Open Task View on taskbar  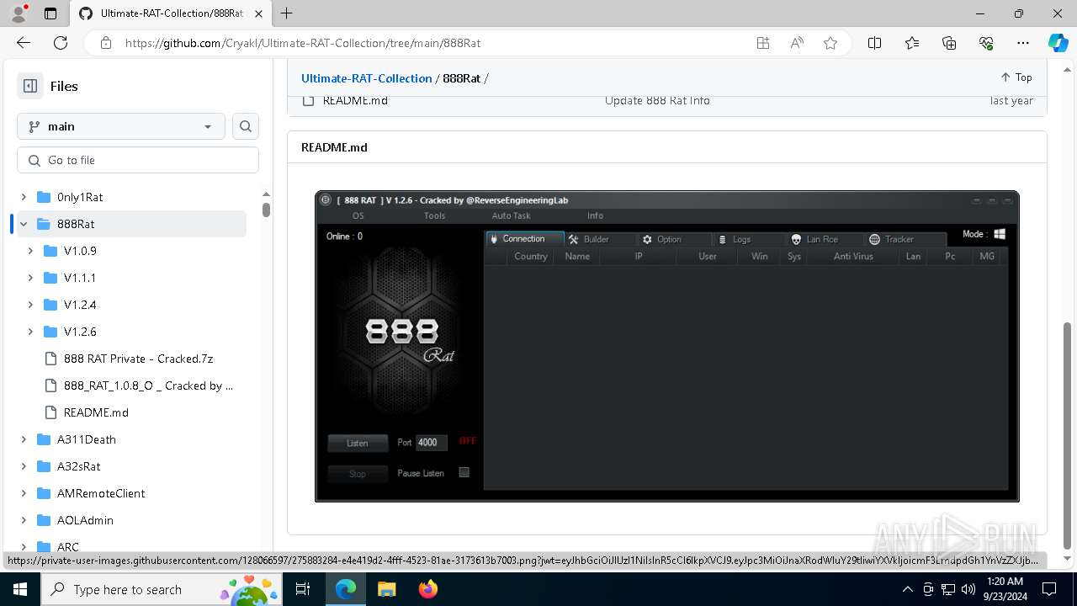tap(303, 589)
